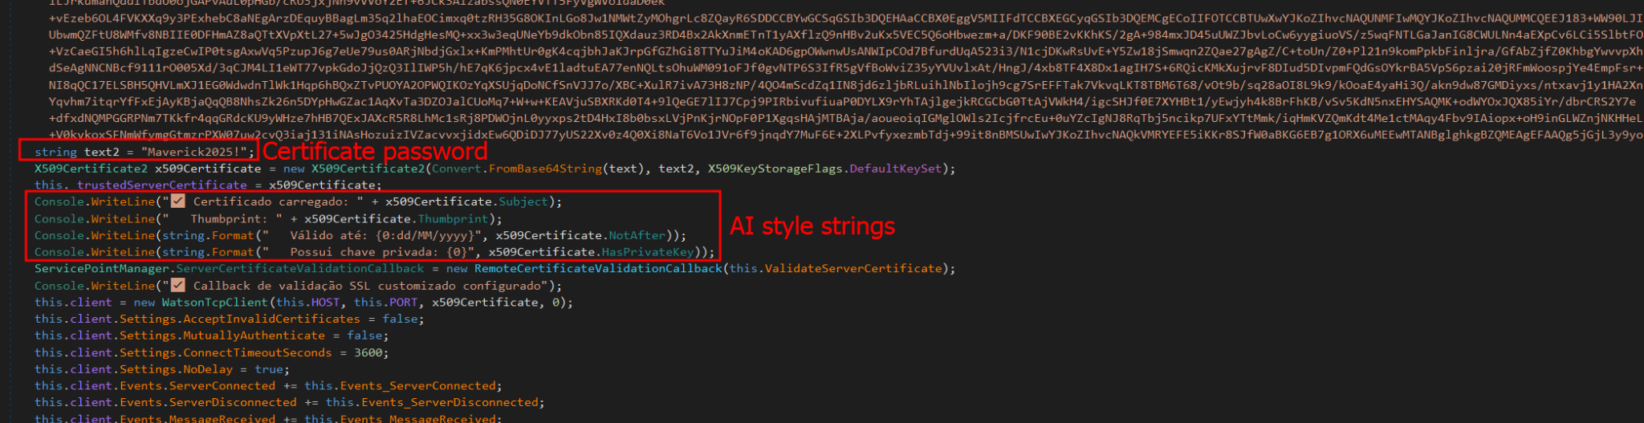The image size is (1644, 423).
Task: Click the trustedServerCertificate field reference
Action: coord(161,185)
